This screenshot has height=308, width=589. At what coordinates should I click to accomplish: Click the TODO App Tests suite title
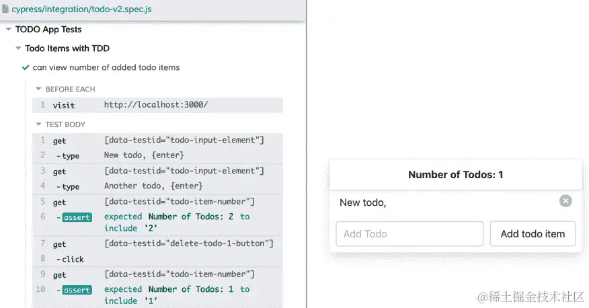(48, 30)
